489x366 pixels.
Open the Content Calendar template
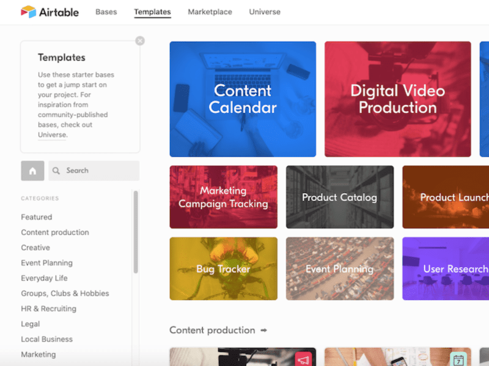click(243, 99)
